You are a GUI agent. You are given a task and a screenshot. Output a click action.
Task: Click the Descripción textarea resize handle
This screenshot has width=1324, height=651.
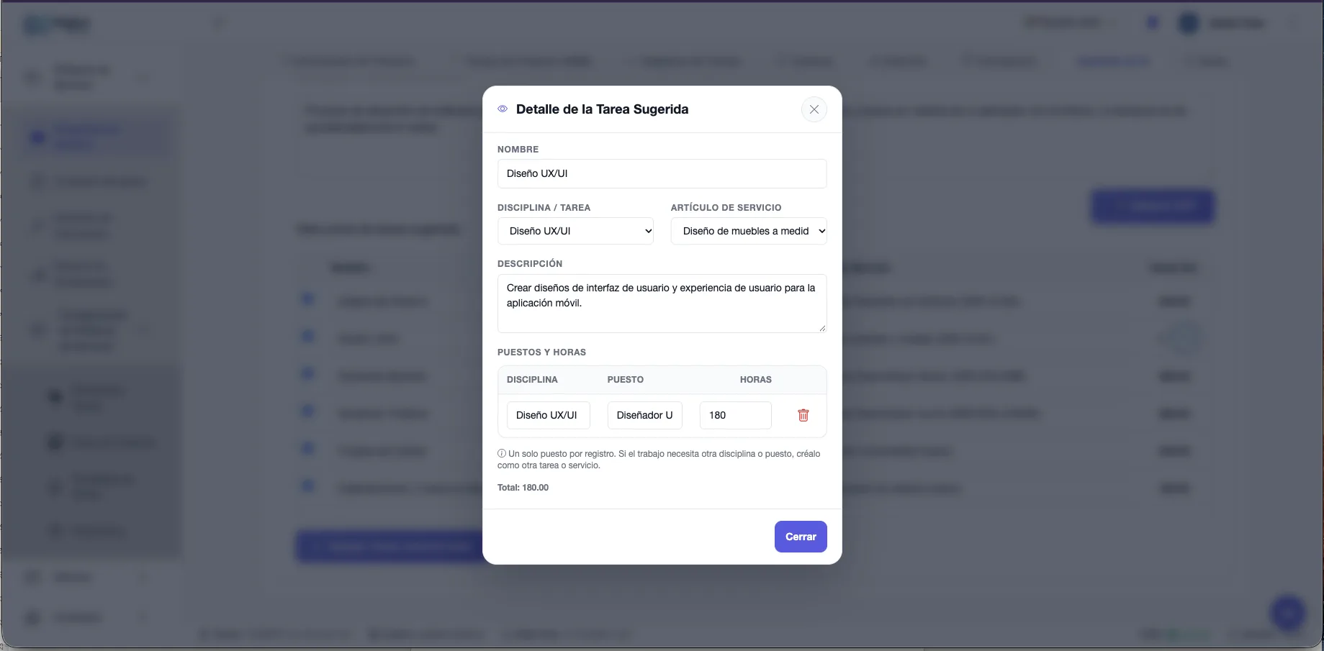821,328
